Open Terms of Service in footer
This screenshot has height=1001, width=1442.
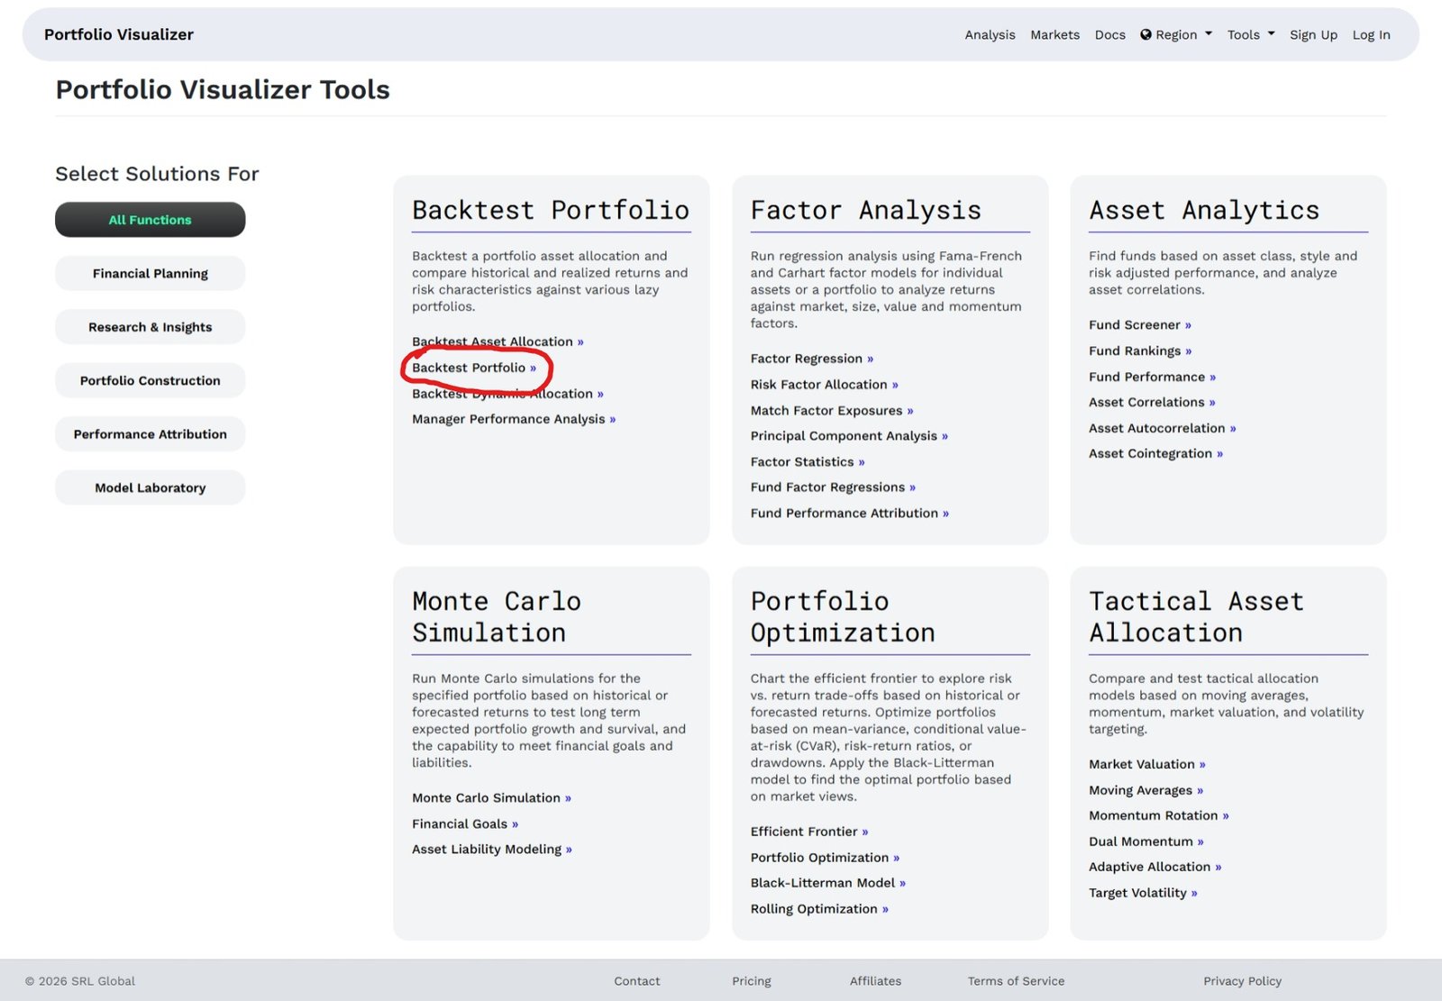pos(1016,981)
